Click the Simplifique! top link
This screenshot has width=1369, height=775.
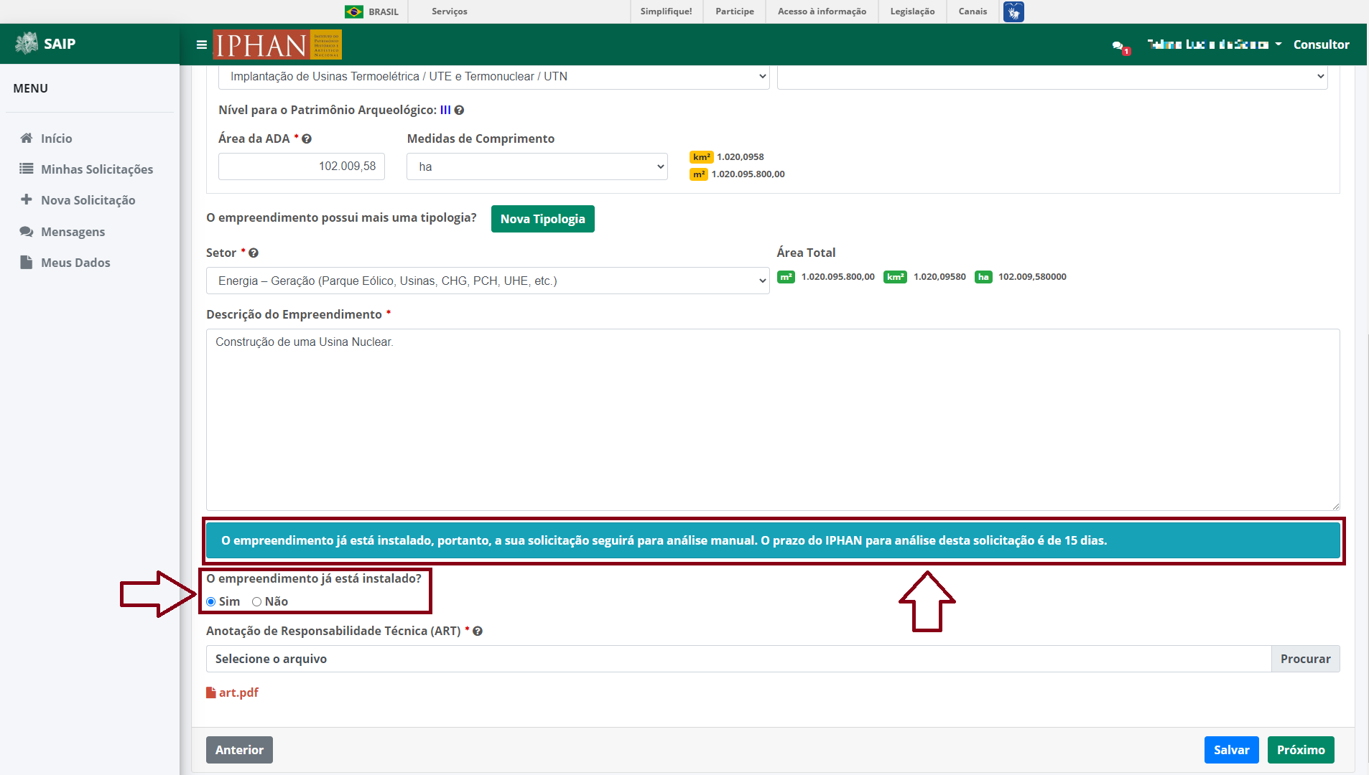pyautogui.click(x=666, y=11)
